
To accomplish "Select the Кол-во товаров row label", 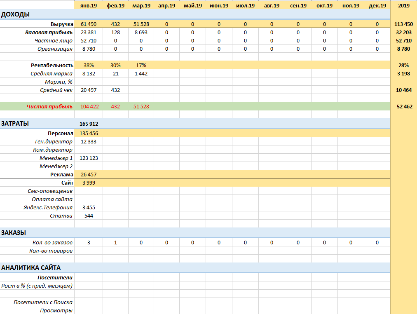I will click(x=51, y=251).
